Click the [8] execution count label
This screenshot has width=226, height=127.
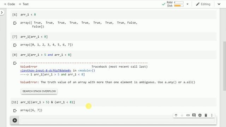click(15, 55)
